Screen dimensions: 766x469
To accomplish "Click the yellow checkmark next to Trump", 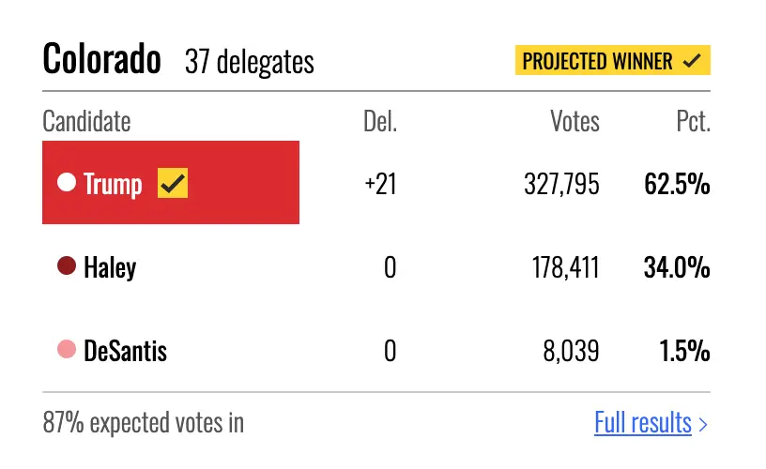I will tap(173, 183).
